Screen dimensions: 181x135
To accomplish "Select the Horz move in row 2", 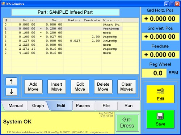I will point(63,33).
